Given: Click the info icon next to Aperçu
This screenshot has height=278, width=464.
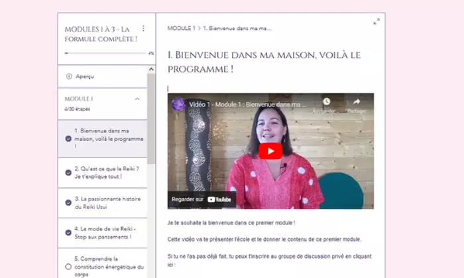Looking at the screenshot, I should pos(69,76).
